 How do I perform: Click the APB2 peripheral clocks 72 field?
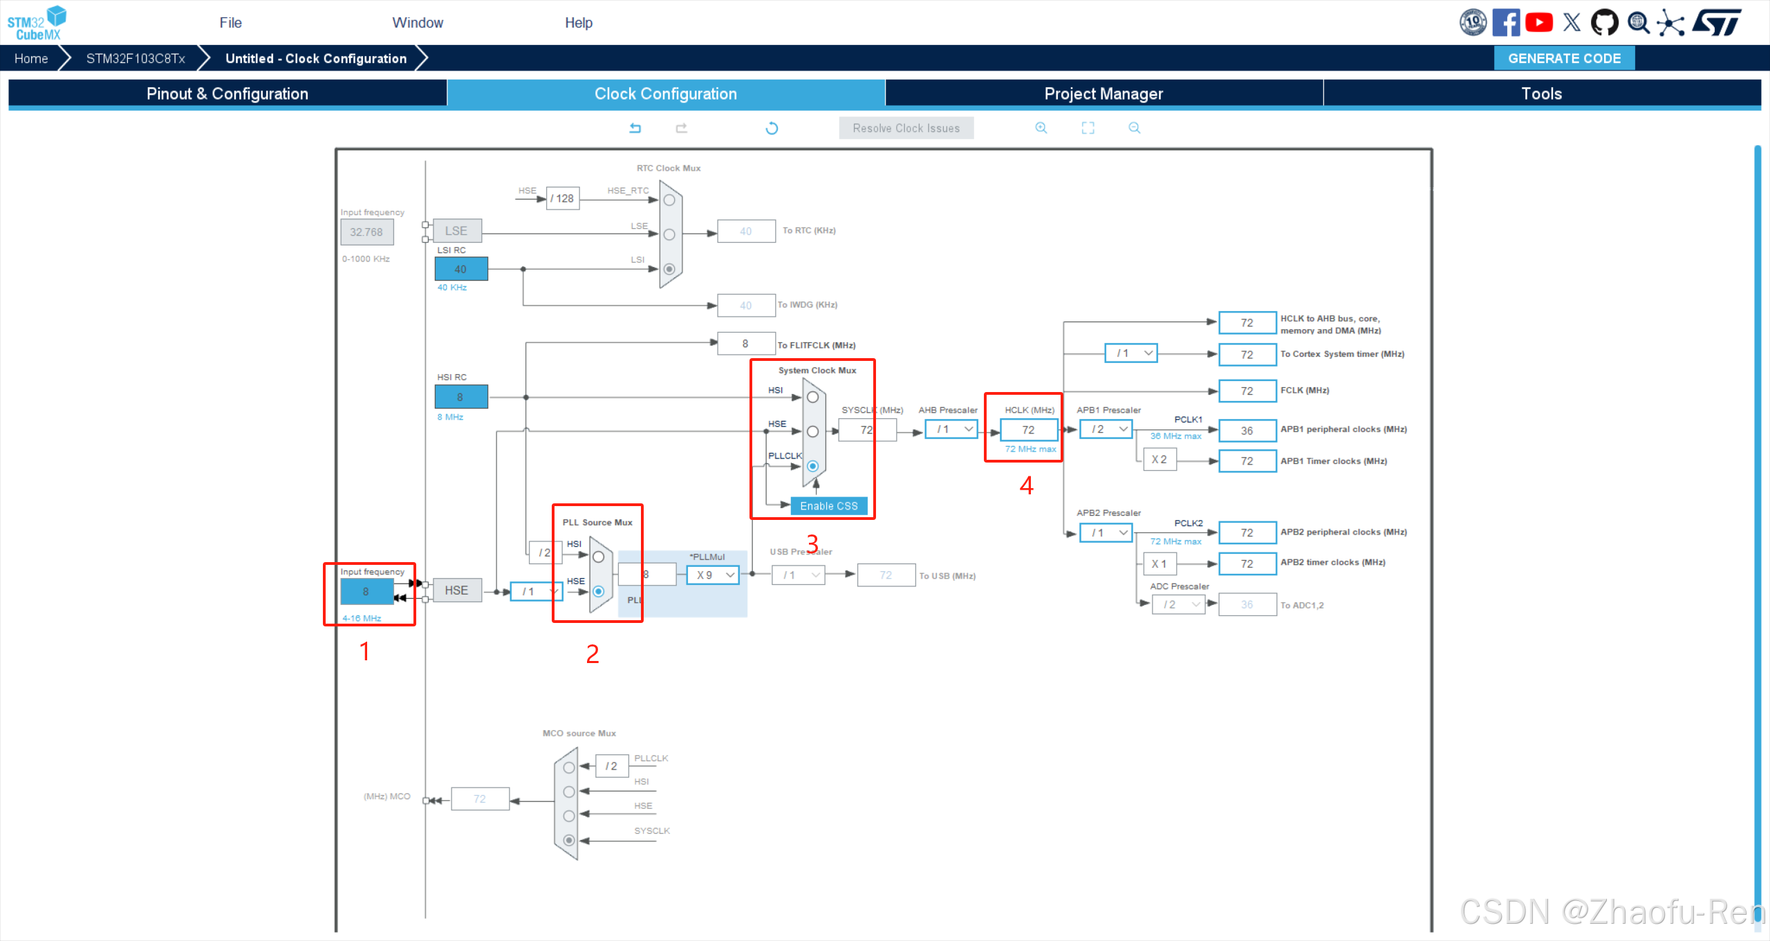coord(1247,532)
